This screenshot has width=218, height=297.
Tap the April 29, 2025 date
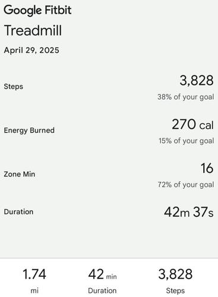coord(31,50)
